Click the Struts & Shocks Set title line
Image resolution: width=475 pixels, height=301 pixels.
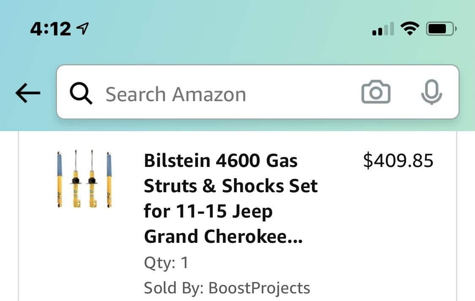click(231, 186)
